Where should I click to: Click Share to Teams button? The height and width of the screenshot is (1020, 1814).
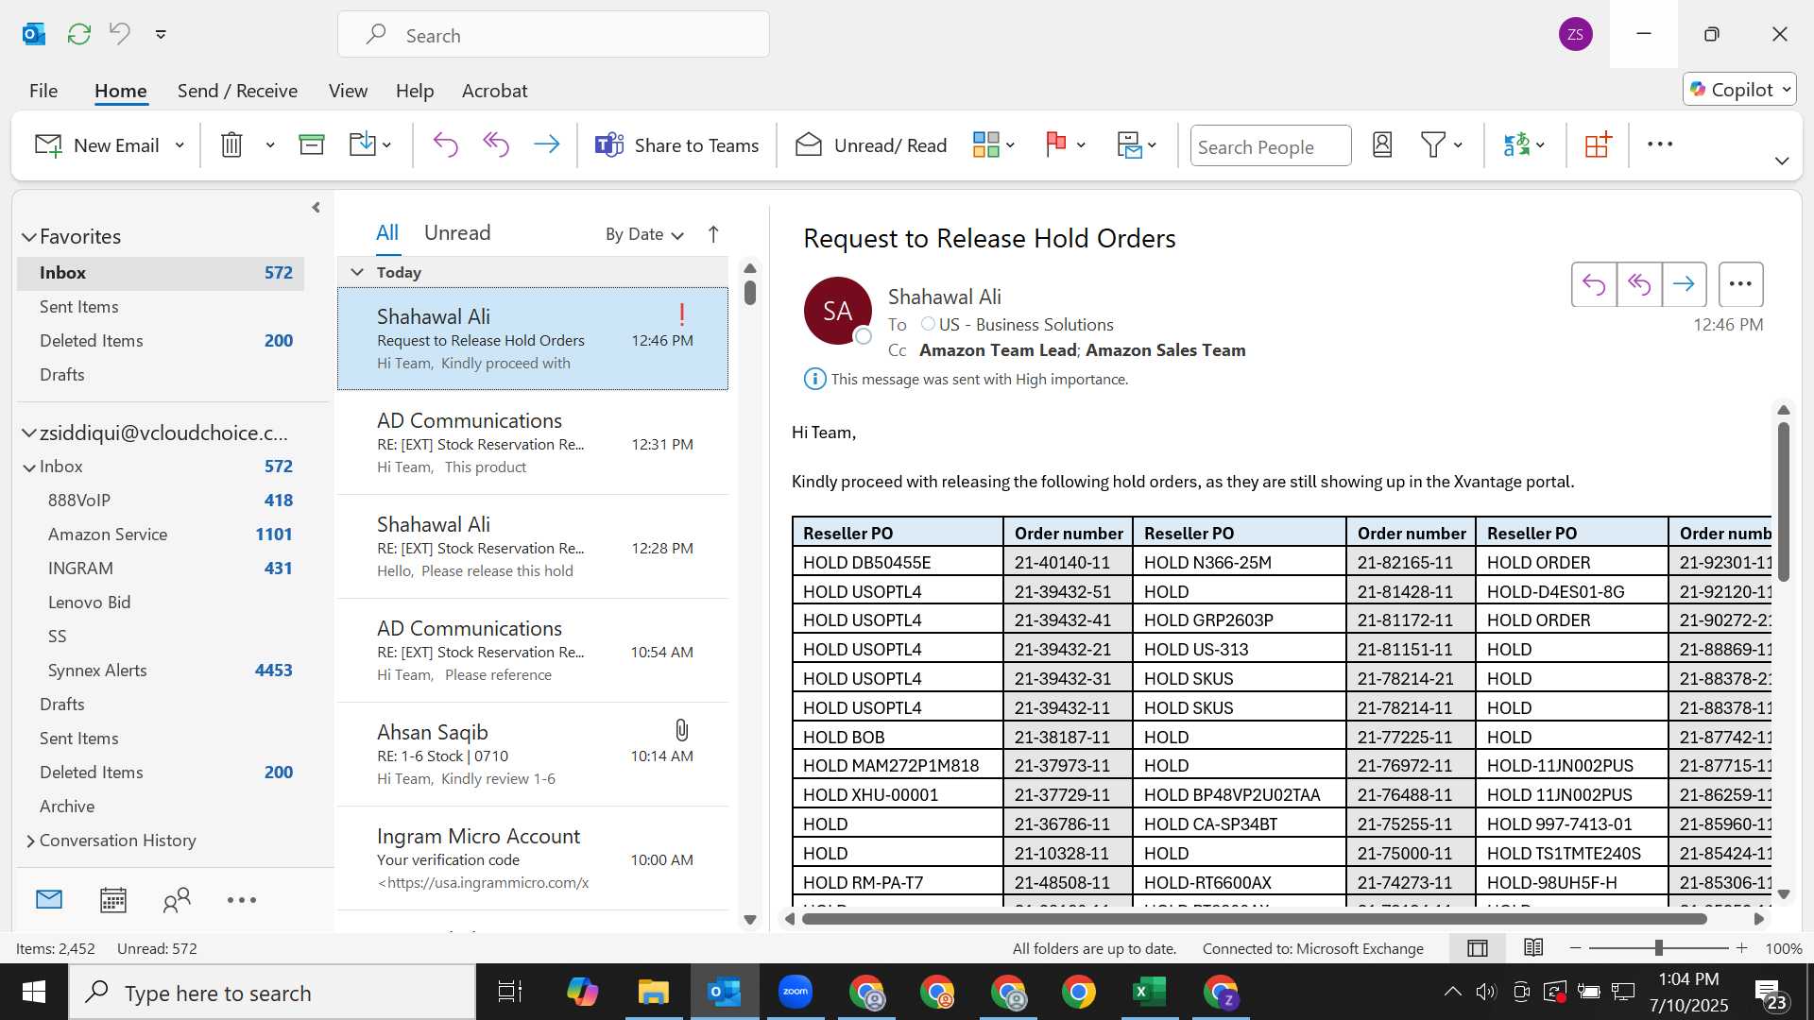click(676, 144)
